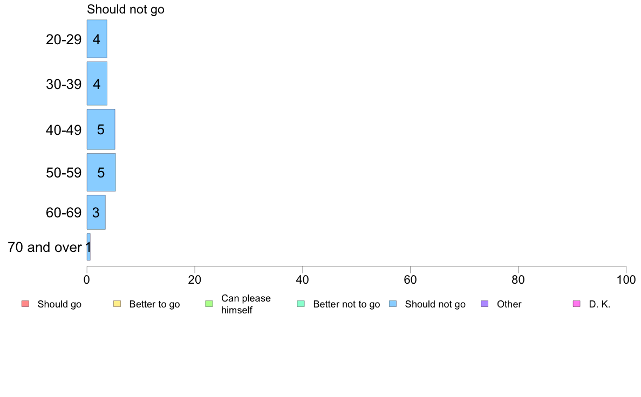
Task: Select the 40-49 age group bar
Action: pyautogui.click(x=100, y=129)
